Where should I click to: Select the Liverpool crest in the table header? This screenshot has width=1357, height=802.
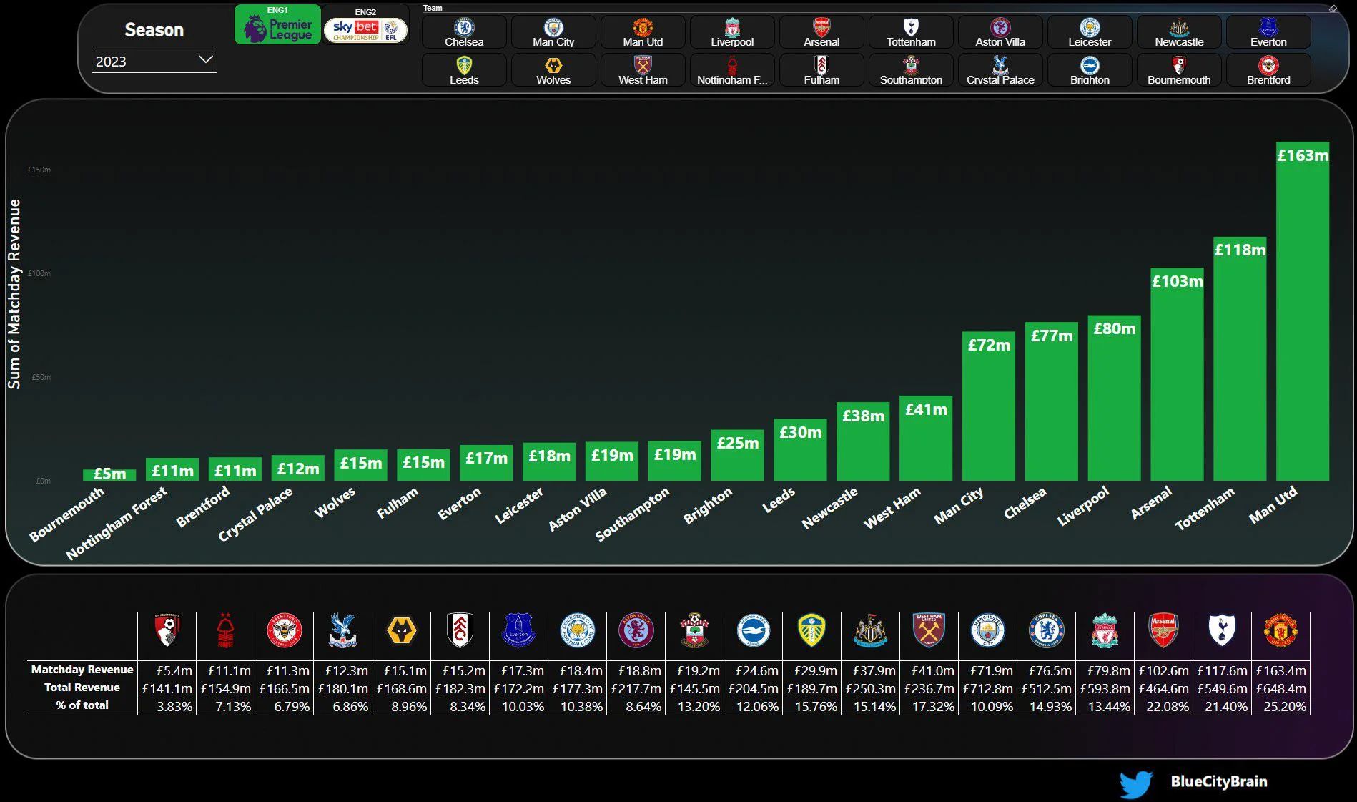click(1105, 630)
